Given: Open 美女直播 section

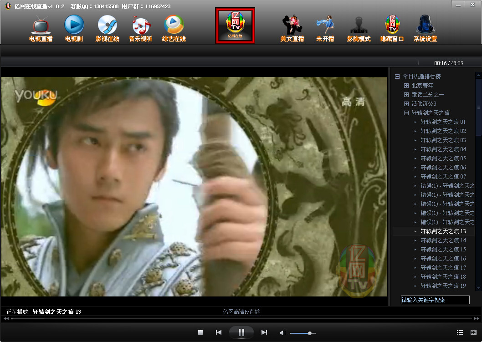Looking at the screenshot, I should [x=292, y=29].
